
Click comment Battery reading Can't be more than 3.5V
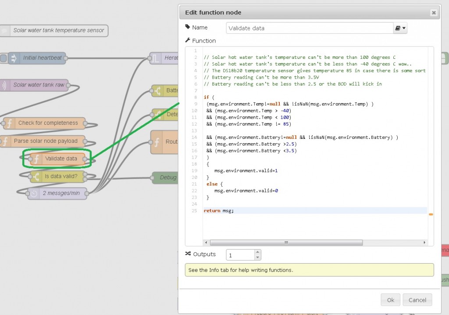(x=261, y=77)
